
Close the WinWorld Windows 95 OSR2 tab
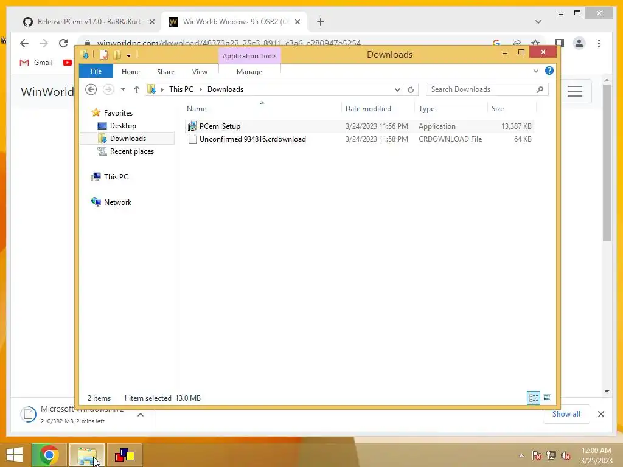pos(297,22)
